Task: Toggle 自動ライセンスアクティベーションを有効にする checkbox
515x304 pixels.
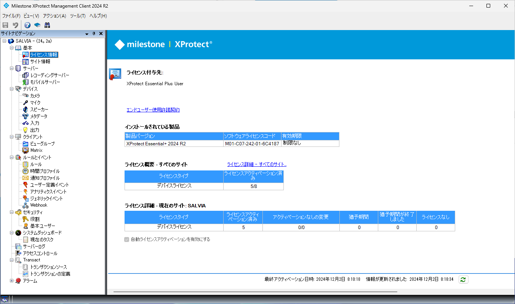Action: click(126, 240)
